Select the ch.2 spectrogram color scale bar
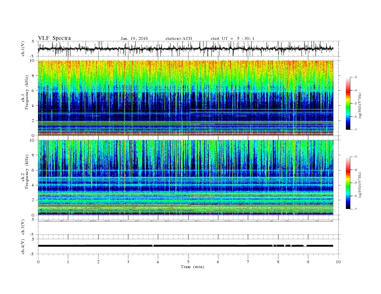 tap(348, 183)
